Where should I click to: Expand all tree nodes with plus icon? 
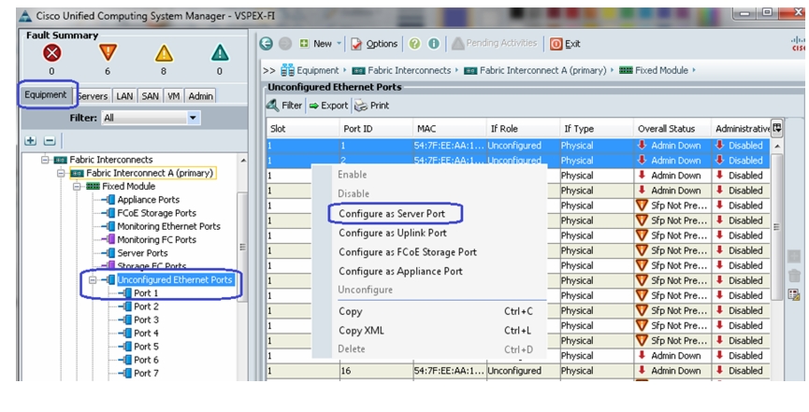pos(31,140)
